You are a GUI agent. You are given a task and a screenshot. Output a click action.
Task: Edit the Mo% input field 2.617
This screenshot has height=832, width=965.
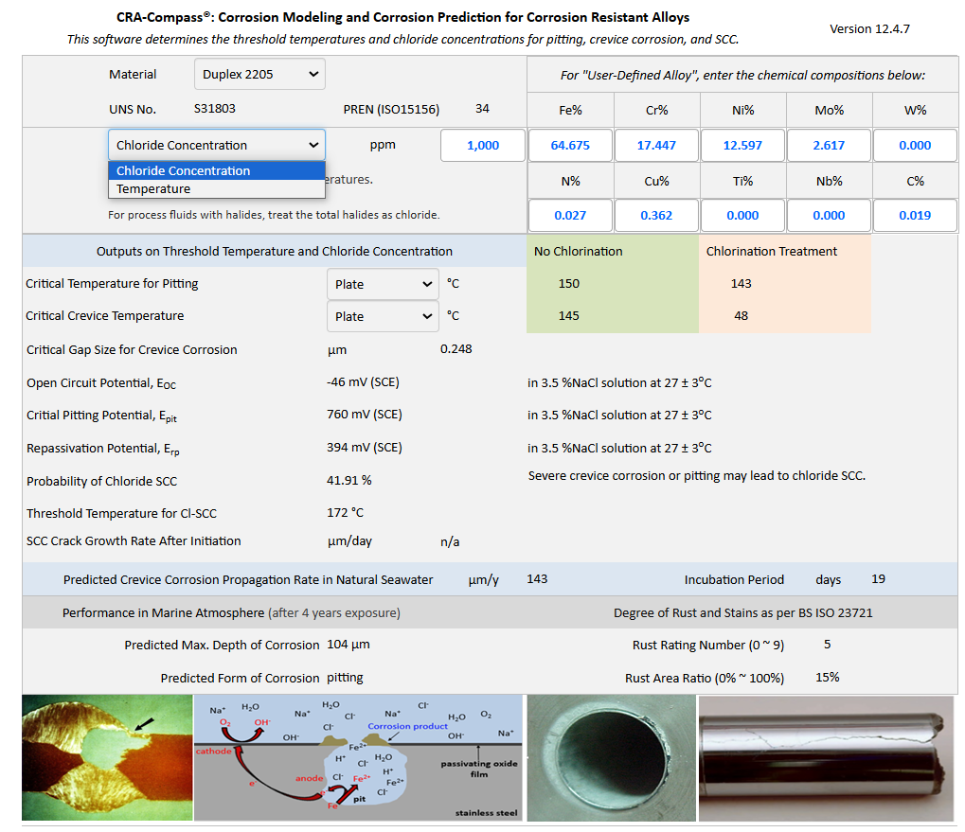(x=829, y=146)
